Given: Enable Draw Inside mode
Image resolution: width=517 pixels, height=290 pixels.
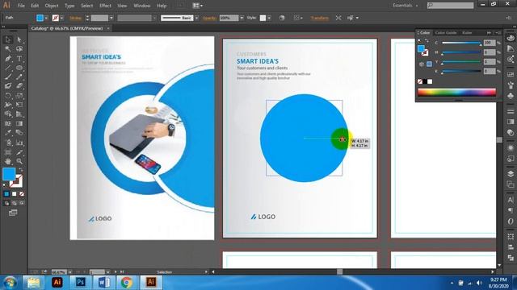Looking at the screenshot, I should point(22,203).
